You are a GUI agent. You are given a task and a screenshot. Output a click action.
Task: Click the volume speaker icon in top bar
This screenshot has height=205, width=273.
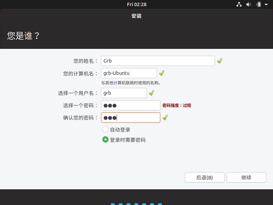[249, 4]
